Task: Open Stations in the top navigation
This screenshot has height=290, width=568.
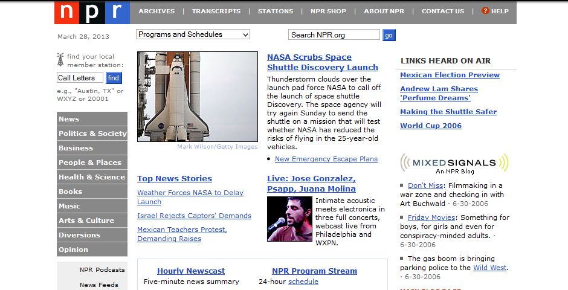Action: tap(276, 11)
